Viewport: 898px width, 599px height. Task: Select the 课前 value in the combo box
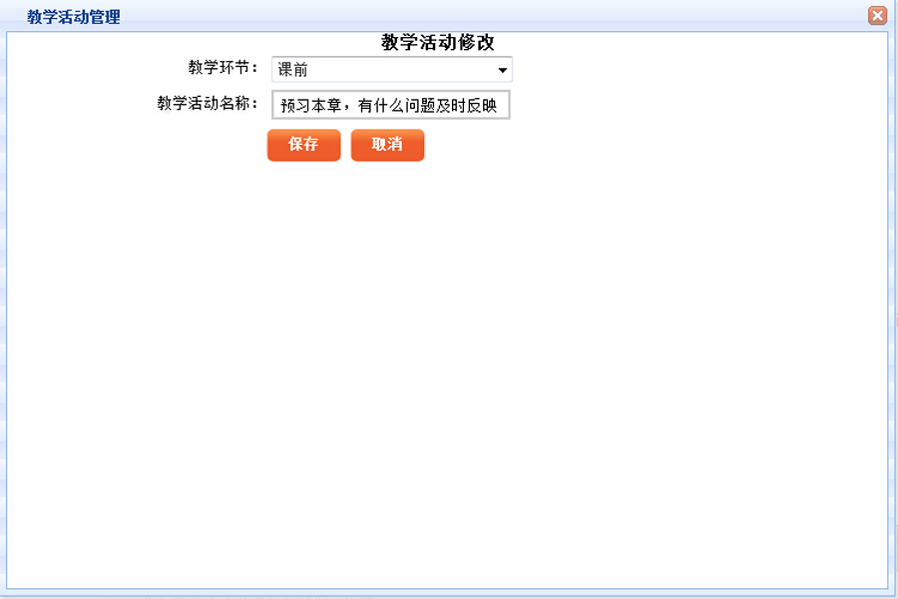293,71
